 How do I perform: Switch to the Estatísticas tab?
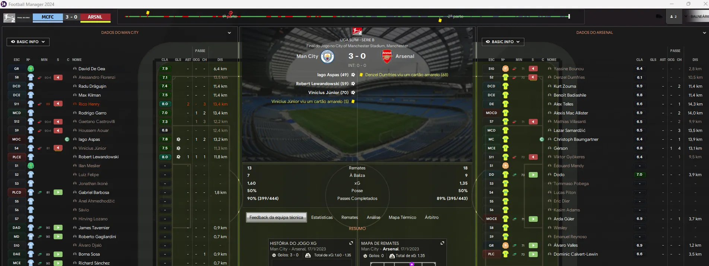point(322,217)
